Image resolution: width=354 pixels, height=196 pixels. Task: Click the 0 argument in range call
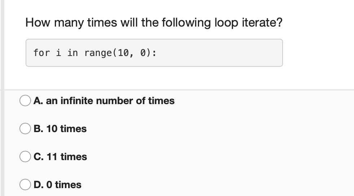[x=143, y=53]
